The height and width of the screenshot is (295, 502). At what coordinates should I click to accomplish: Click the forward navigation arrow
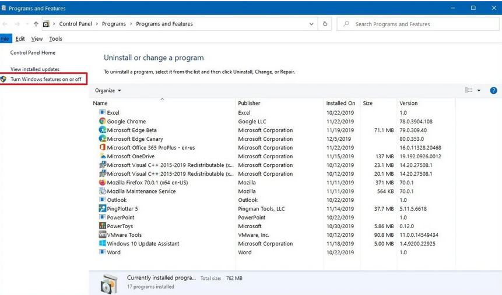point(17,24)
